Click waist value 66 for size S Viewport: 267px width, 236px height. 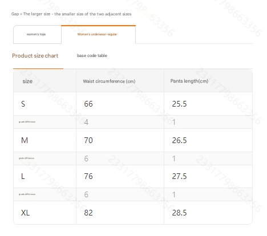pos(88,104)
